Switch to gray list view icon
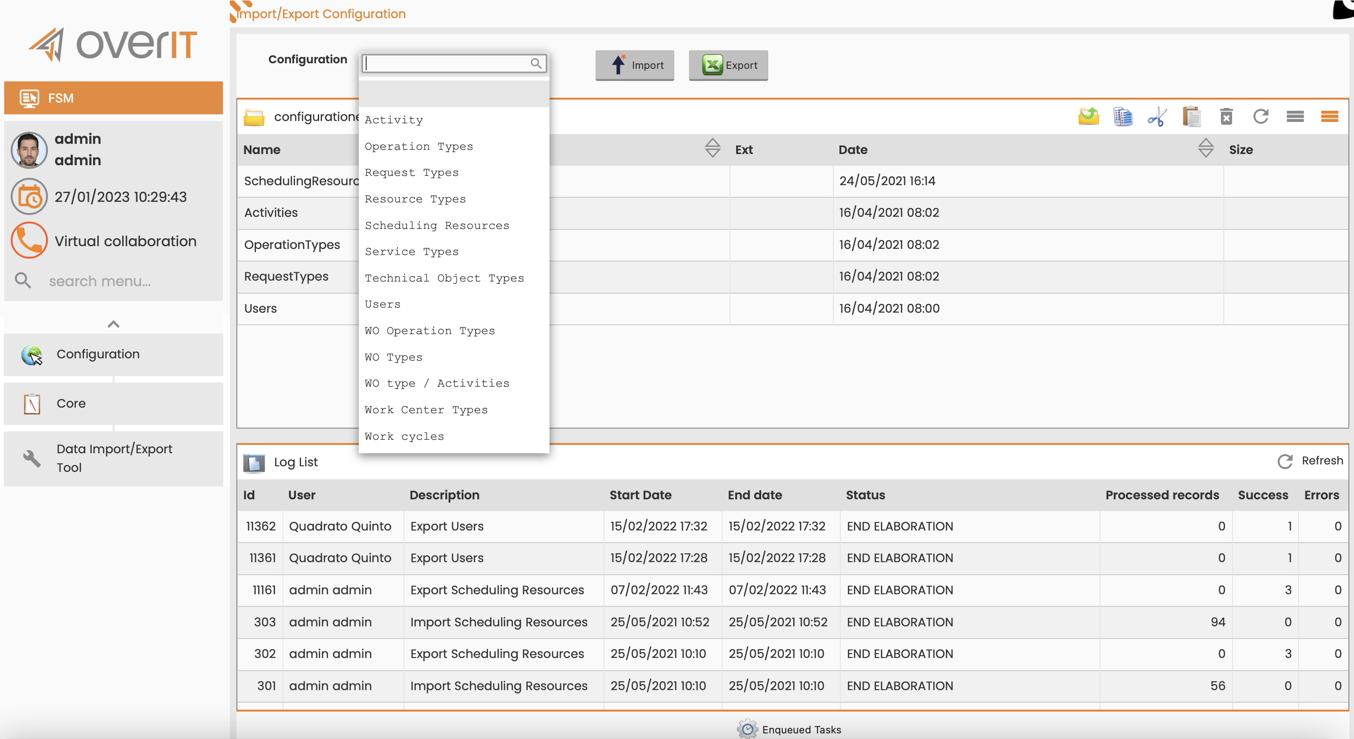Viewport: 1354px width, 739px height. click(1295, 116)
